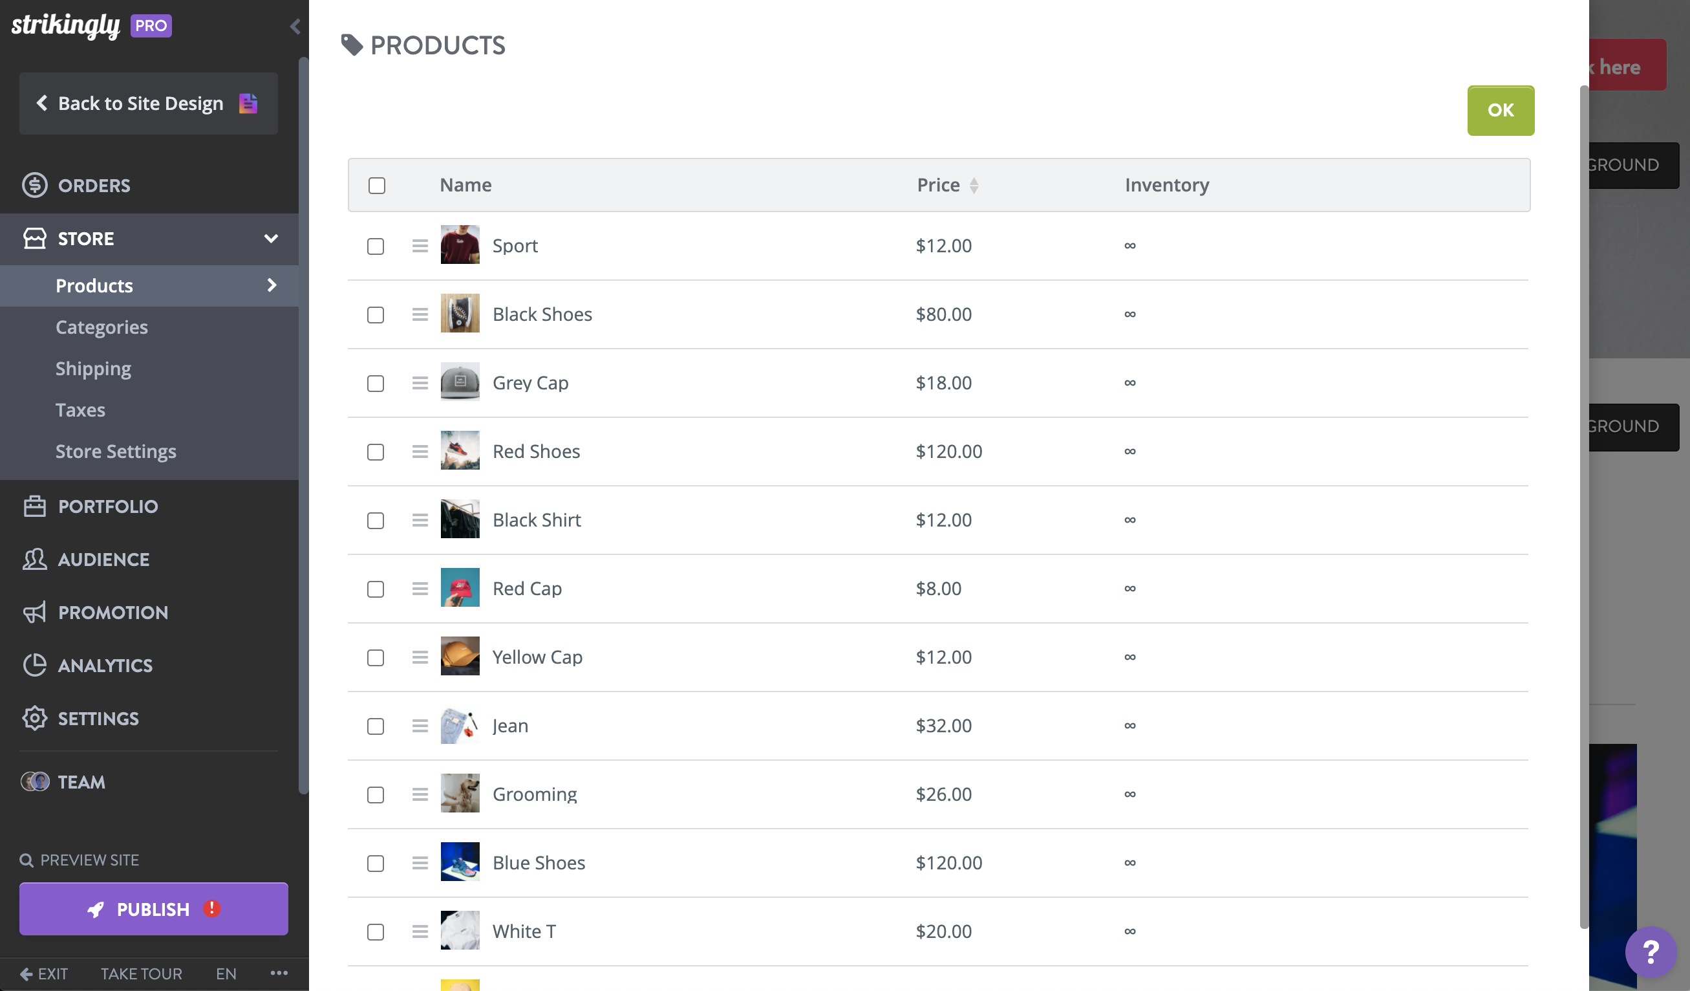Click the purple Publish button

[x=154, y=908]
